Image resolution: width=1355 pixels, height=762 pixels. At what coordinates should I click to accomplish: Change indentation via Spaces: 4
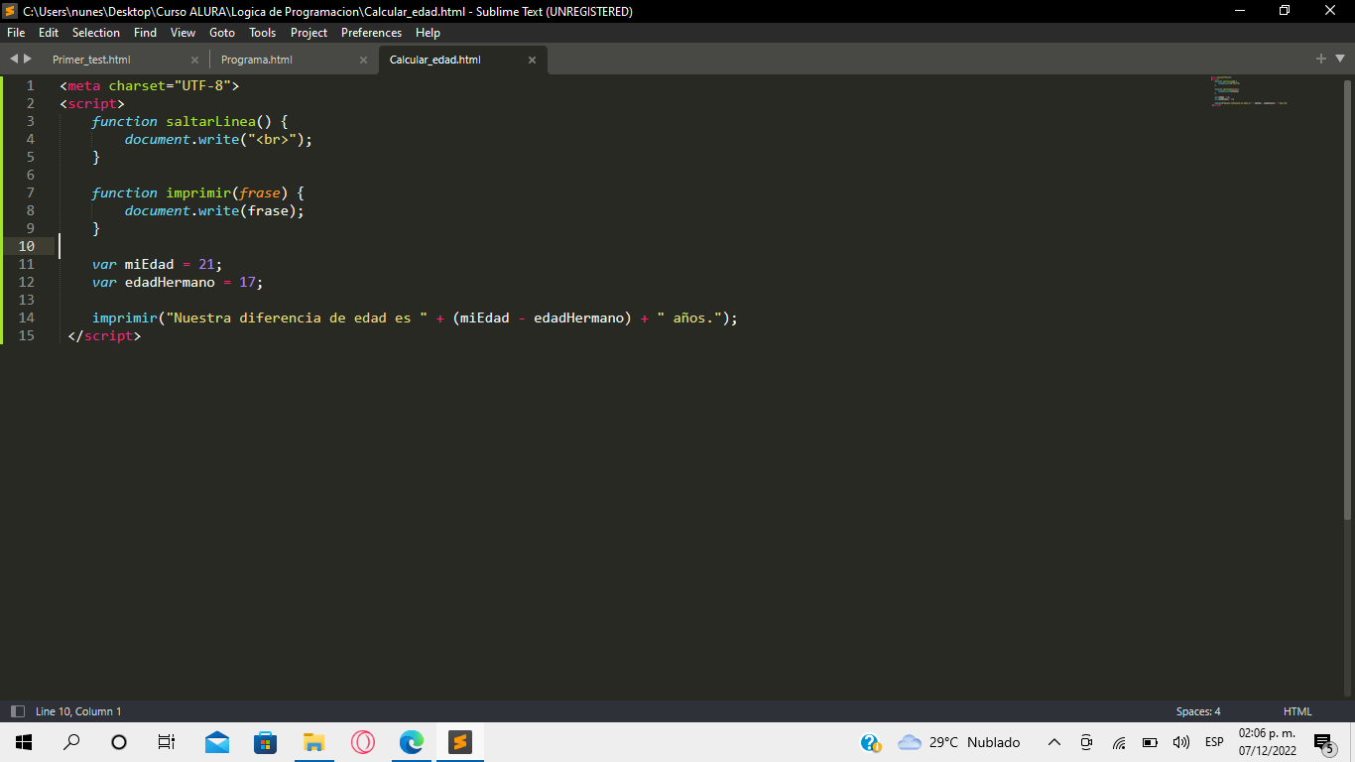click(x=1198, y=711)
